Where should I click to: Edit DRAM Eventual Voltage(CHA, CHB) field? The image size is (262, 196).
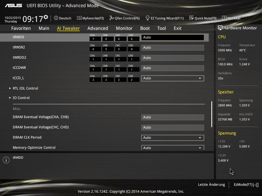[173, 117]
